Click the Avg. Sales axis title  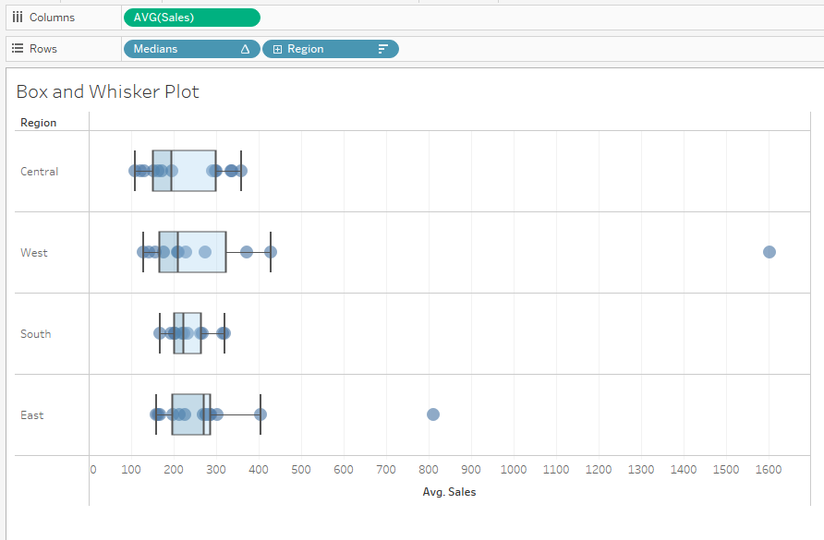[449, 492]
